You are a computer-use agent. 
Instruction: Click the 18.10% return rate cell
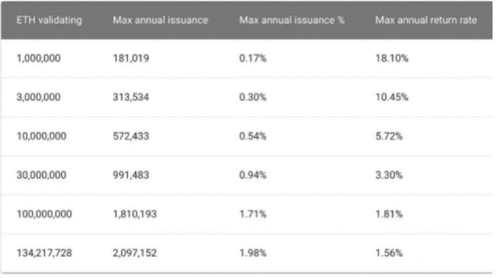pyautogui.click(x=391, y=58)
